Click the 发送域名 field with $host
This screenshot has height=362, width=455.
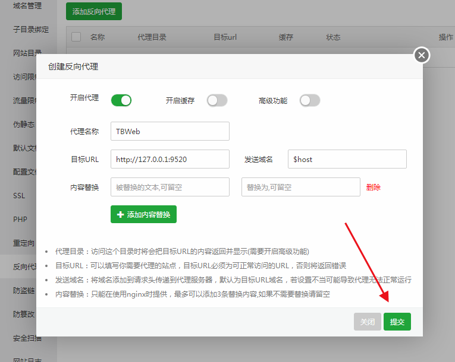347,159
